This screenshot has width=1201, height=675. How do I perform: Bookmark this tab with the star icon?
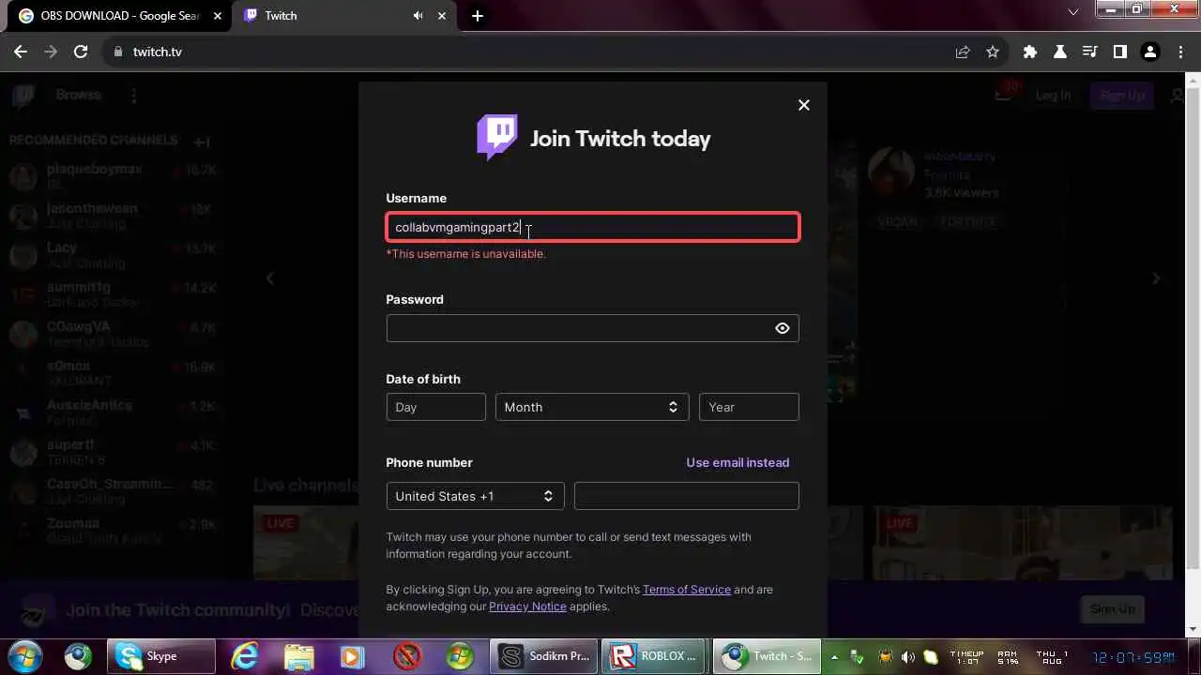993,52
